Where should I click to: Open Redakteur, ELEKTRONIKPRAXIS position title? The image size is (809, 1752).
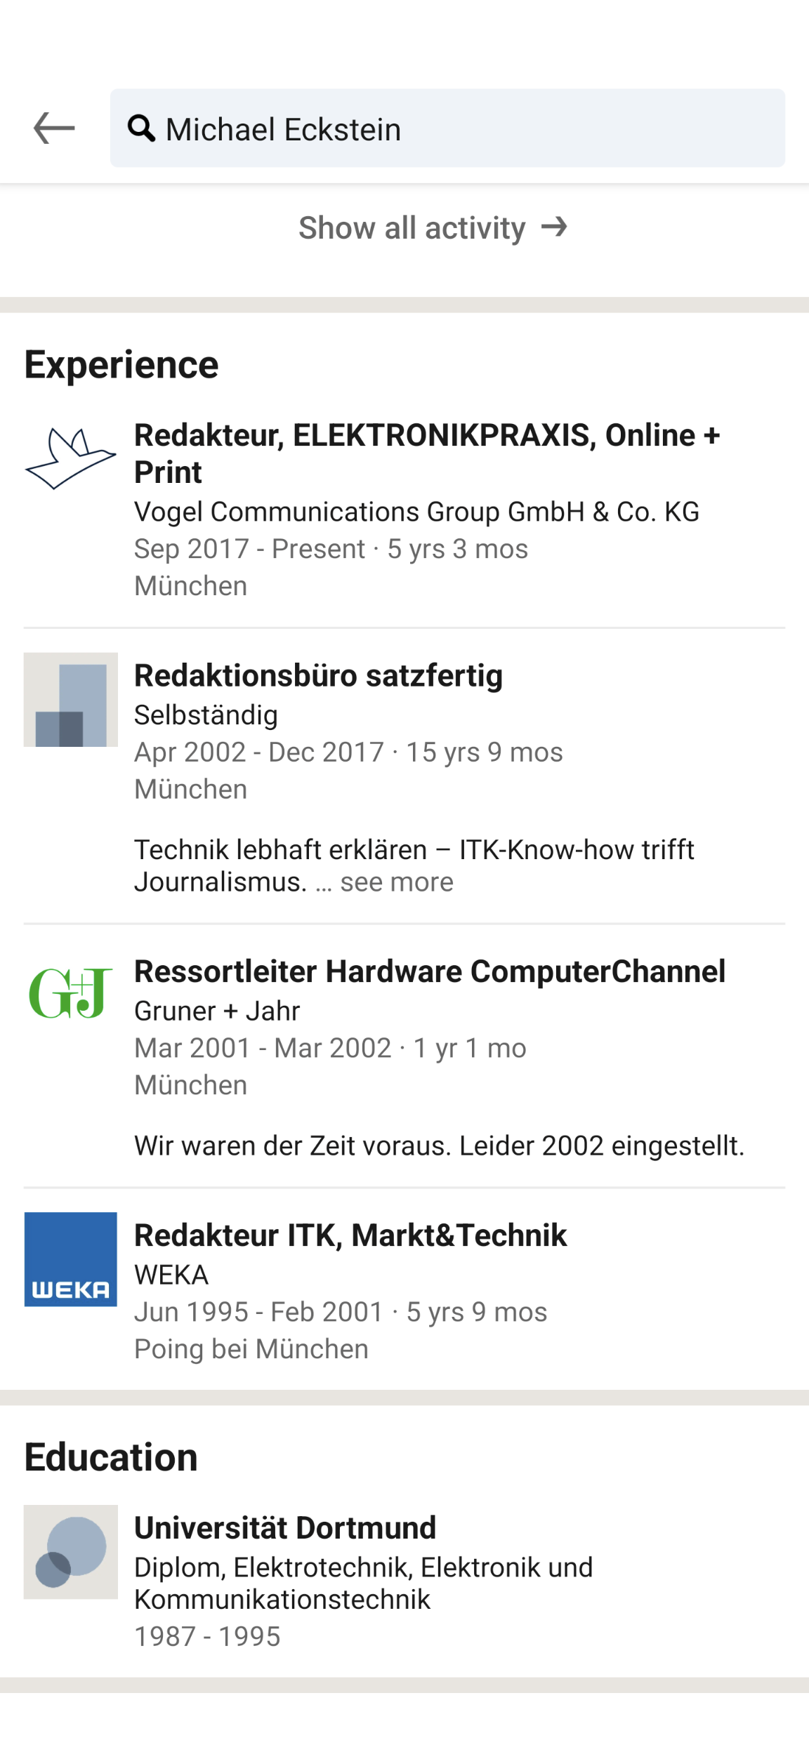point(427,453)
